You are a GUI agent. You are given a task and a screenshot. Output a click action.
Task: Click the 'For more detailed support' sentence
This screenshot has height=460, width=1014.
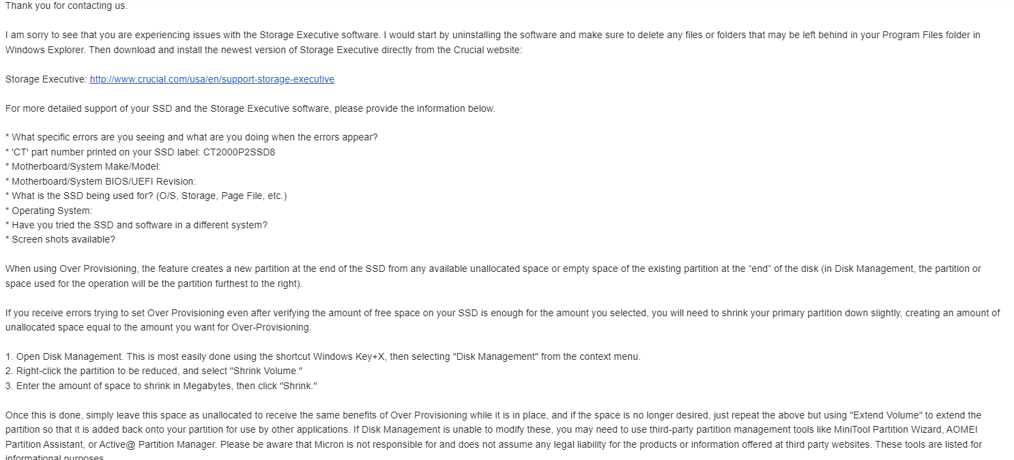(250, 108)
